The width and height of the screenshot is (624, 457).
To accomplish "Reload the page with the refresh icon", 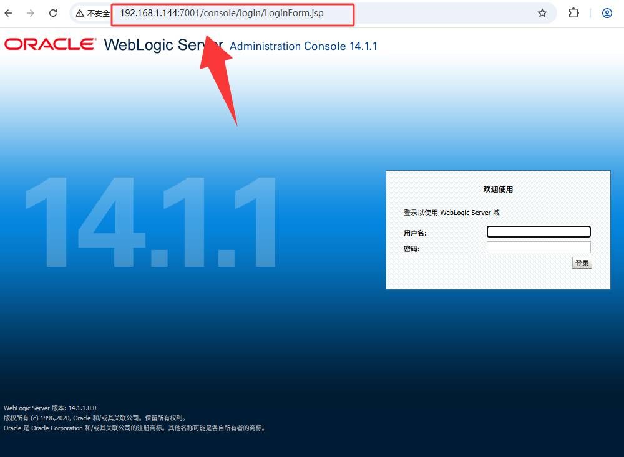I will [53, 13].
